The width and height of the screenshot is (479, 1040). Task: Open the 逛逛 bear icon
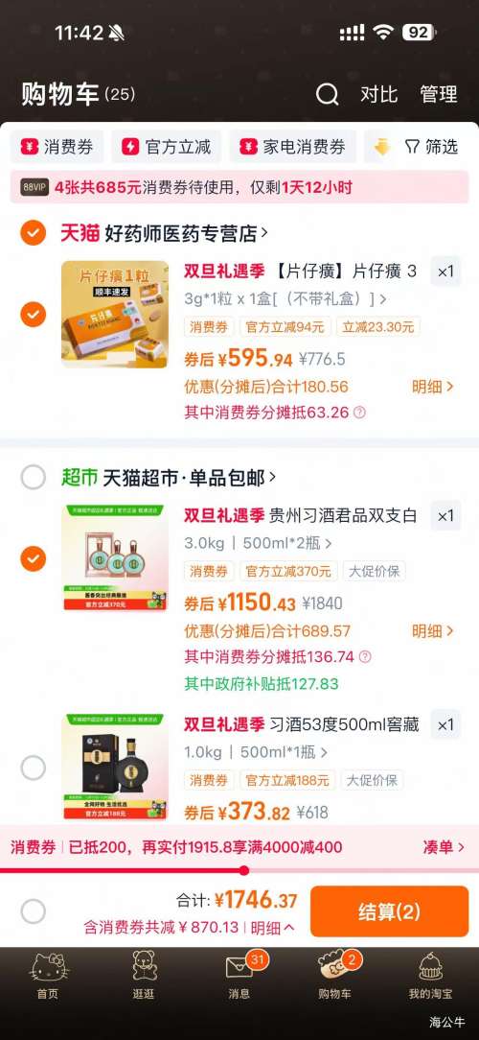[144, 966]
